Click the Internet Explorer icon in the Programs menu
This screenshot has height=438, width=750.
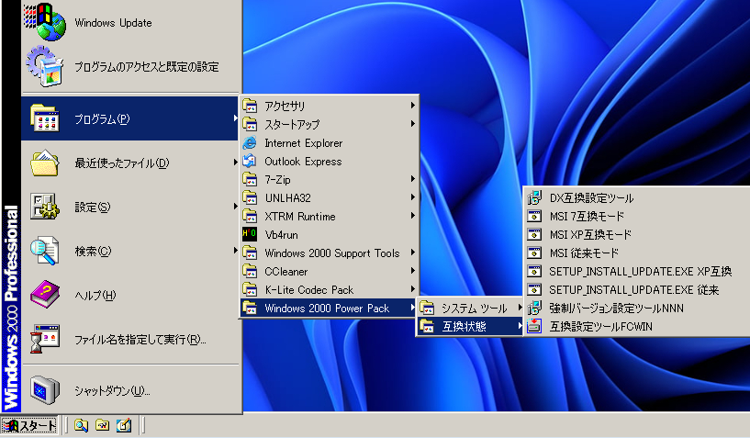tap(250, 142)
